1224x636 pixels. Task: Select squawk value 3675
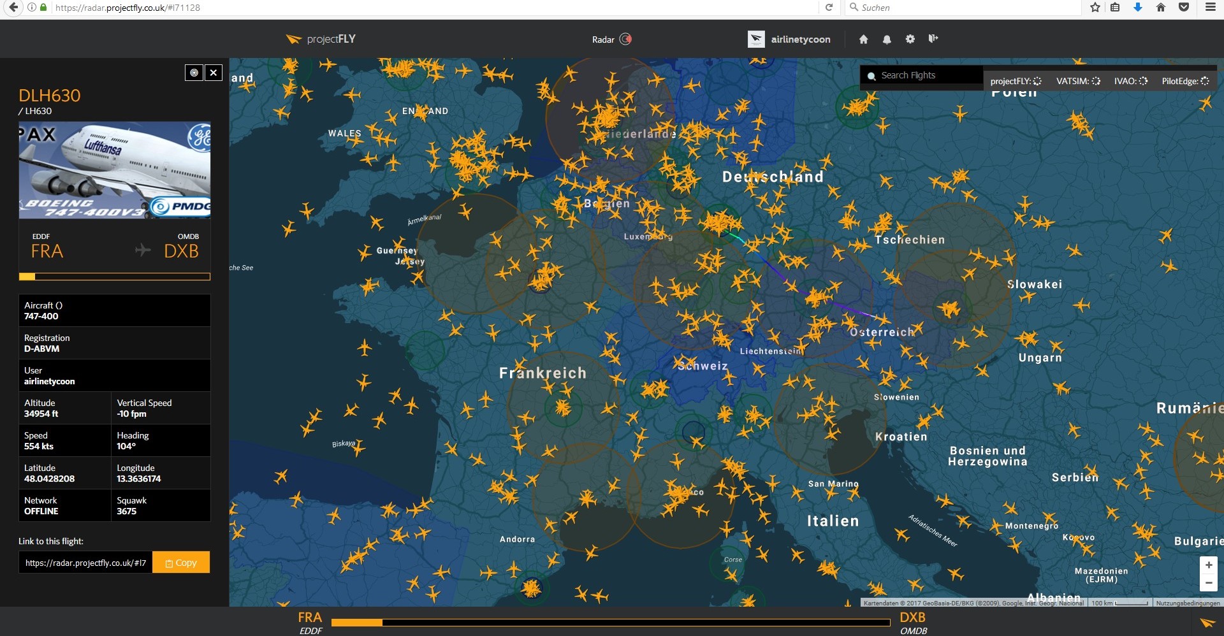126,511
